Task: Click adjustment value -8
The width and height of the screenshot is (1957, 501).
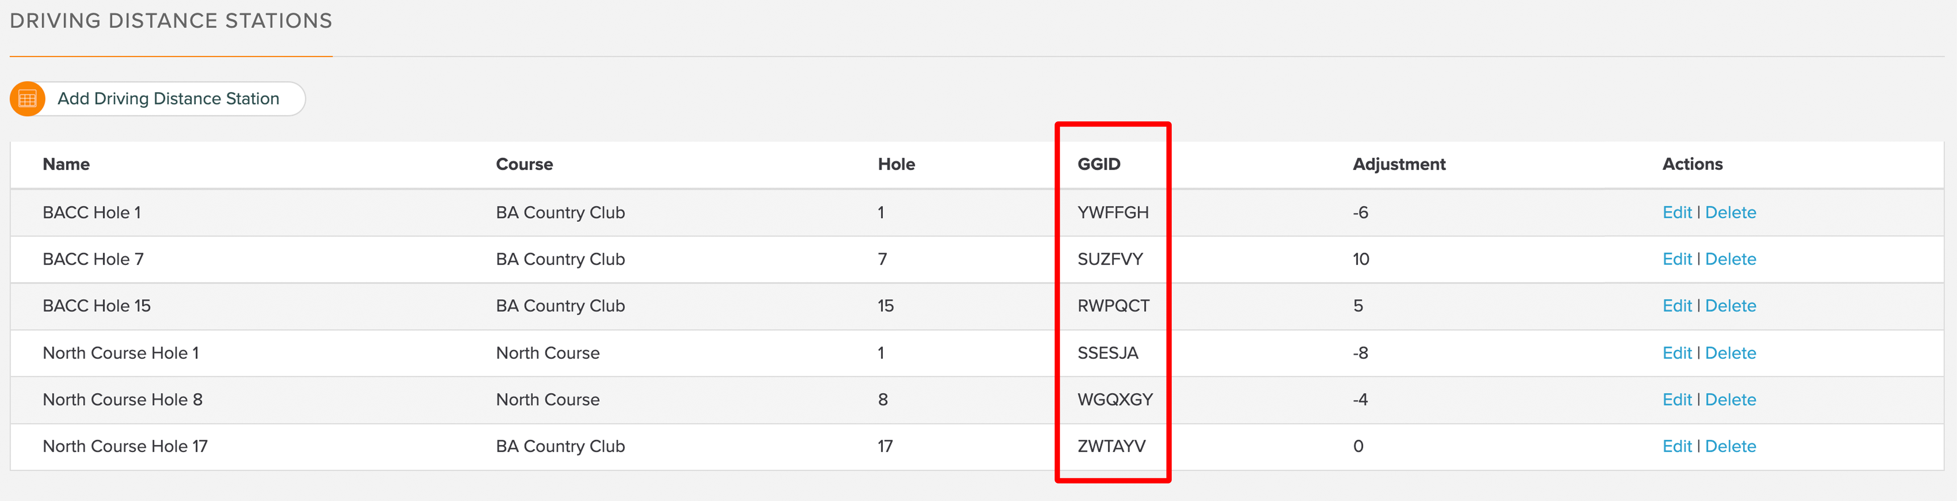Action: (x=1360, y=353)
